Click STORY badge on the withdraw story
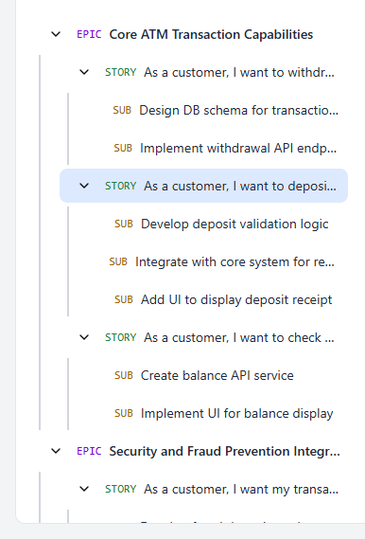 point(121,72)
